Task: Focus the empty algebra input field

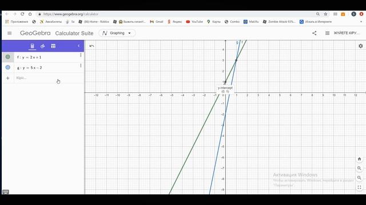Action: point(49,78)
